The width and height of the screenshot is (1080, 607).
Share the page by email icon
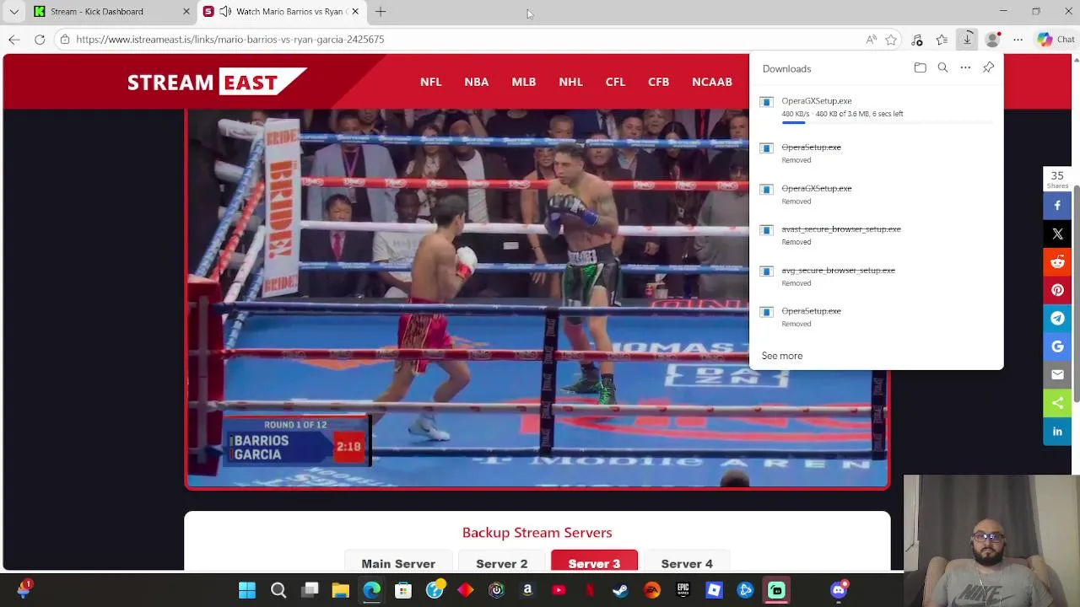click(1057, 374)
